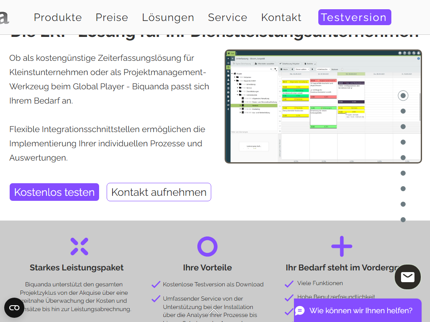430x322 pixels.
Task: Click the paragraph starting Flexible Integrationsschnittstellen
Action: 107,143
